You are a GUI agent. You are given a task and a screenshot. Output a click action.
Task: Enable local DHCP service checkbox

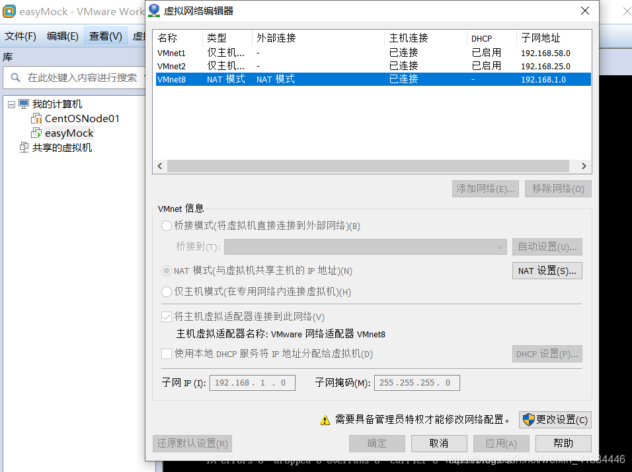[167, 354]
